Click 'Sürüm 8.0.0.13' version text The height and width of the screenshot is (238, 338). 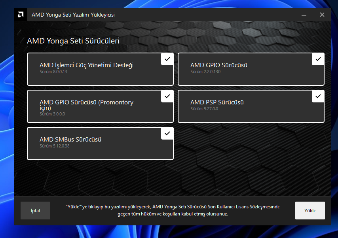point(53,72)
